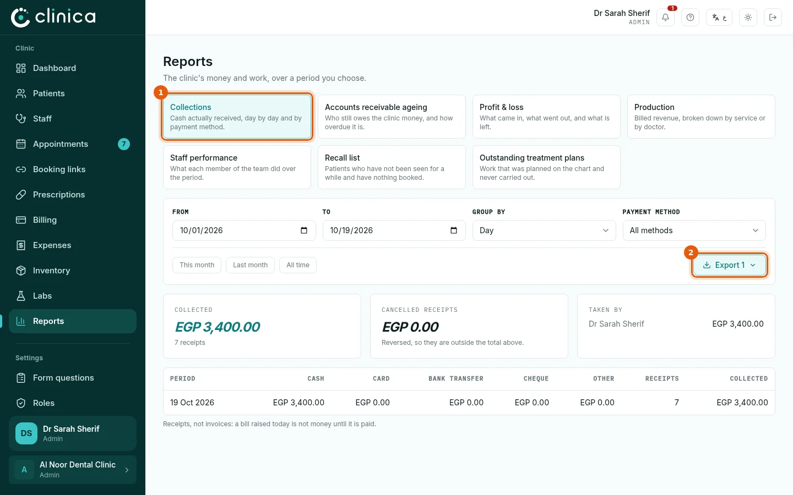The width and height of the screenshot is (793, 495).
Task: Click the From date input field
Action: 244,230
